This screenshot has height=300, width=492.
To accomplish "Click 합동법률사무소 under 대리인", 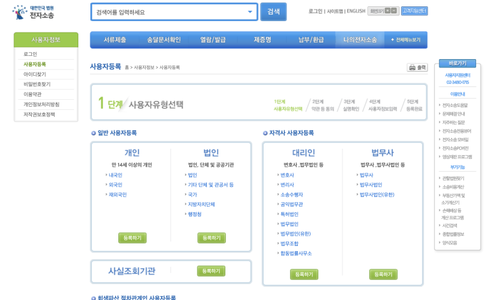I will pos(296,253).
